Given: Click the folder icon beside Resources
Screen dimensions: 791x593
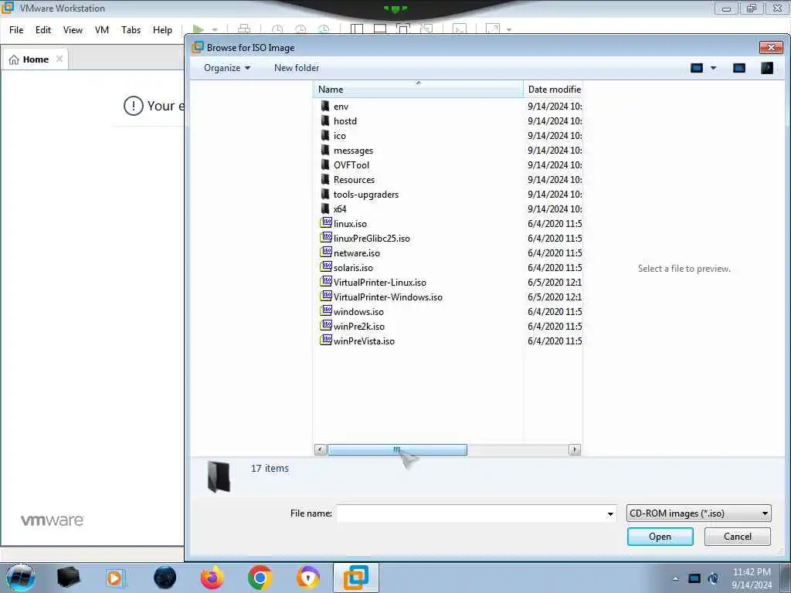Looking at the screenshot, I should [x=325, y=179].
